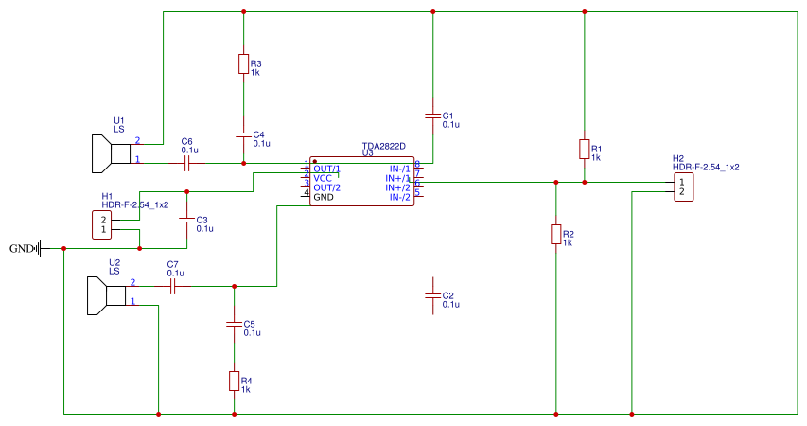The width and height of the screenshot is (807, 426).
Task: Click the OUT/2 pin label
Action: click(x=326, y=187)
